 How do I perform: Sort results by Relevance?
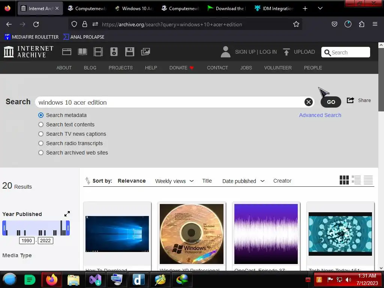point(132,181)
